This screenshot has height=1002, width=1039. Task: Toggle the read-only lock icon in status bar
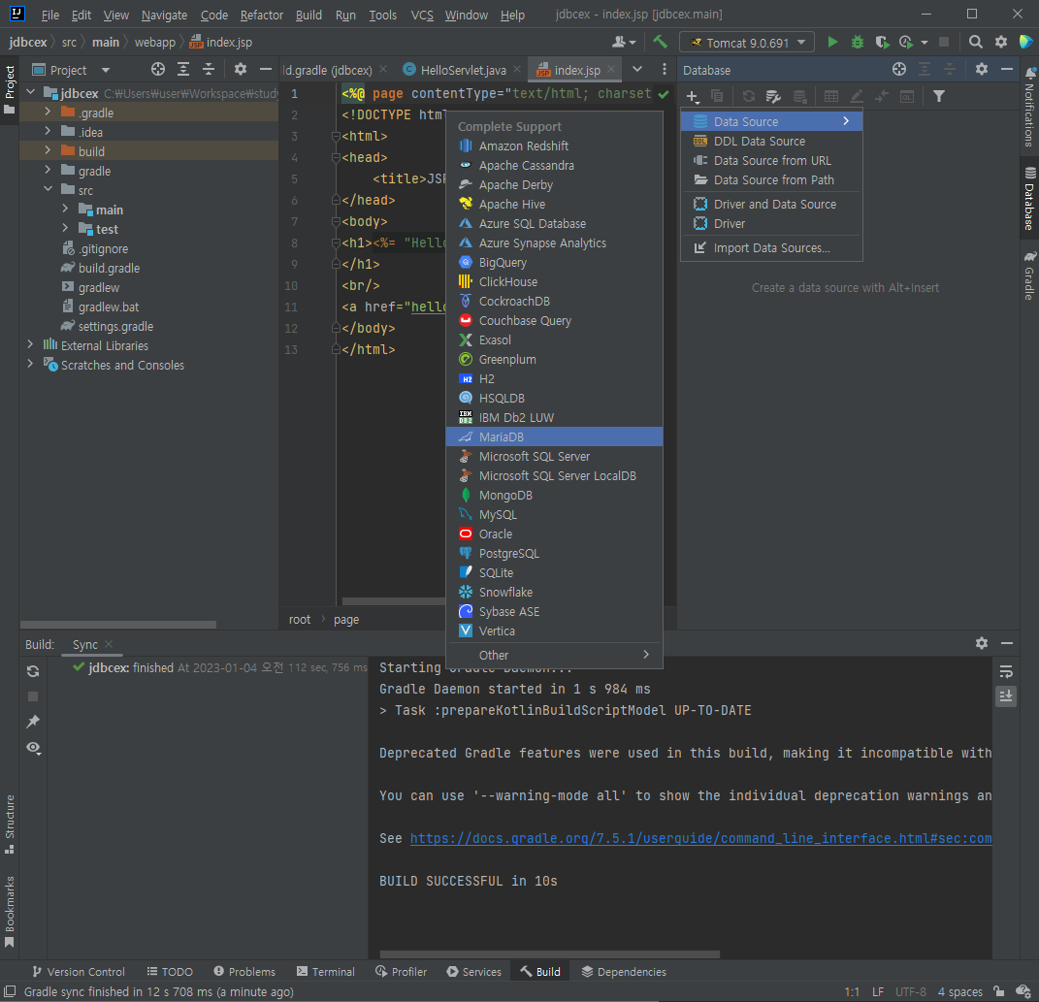[x=998, y=991]
